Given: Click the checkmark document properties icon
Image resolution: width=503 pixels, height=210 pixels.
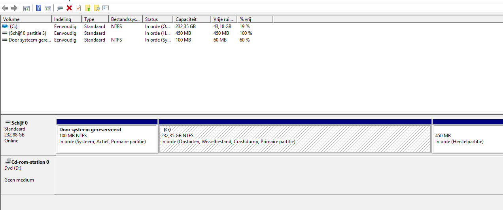Looking at the screenshot, I should (78, 8).
